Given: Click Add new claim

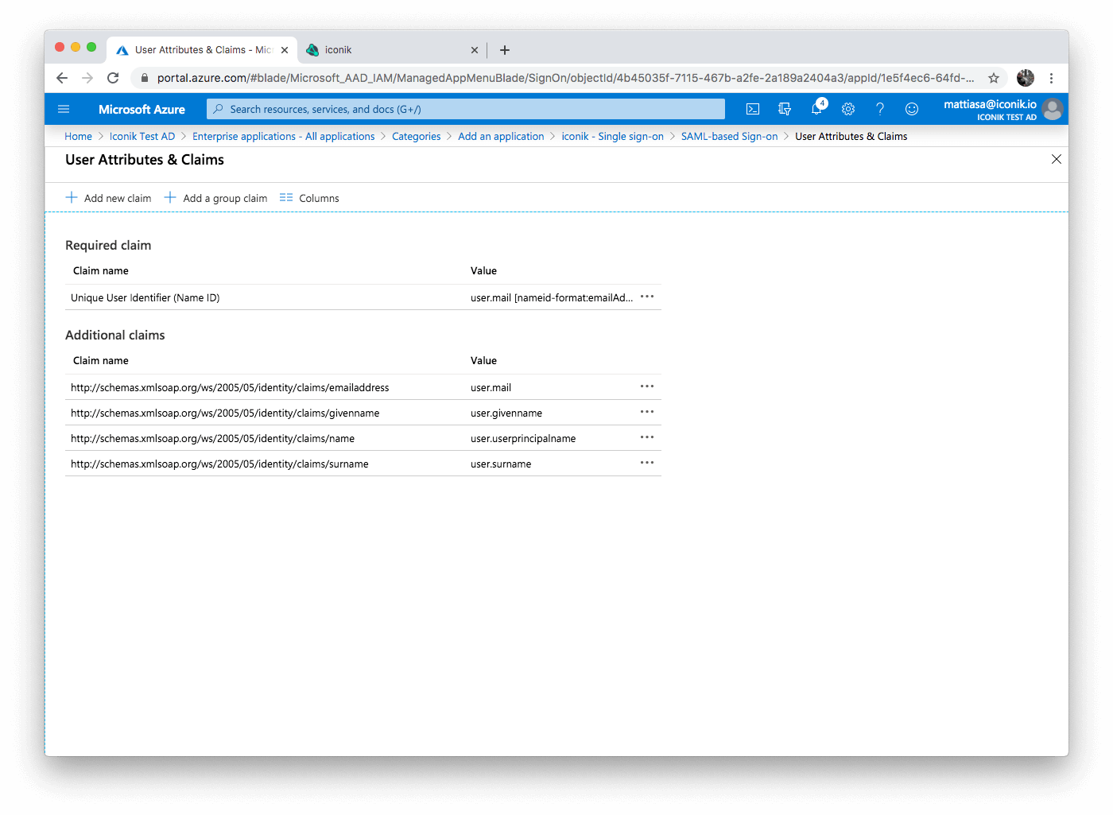Looking at the screenshot, I should coord(109,197).
